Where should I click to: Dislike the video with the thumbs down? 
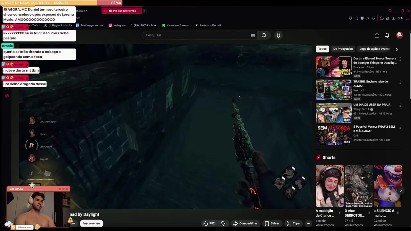[x=223, y=223]
